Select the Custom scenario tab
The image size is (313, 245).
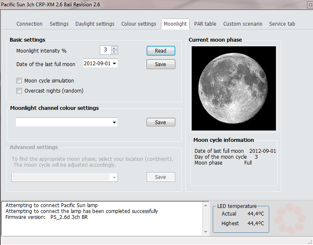pyautogui.click(x=243, y=24)
